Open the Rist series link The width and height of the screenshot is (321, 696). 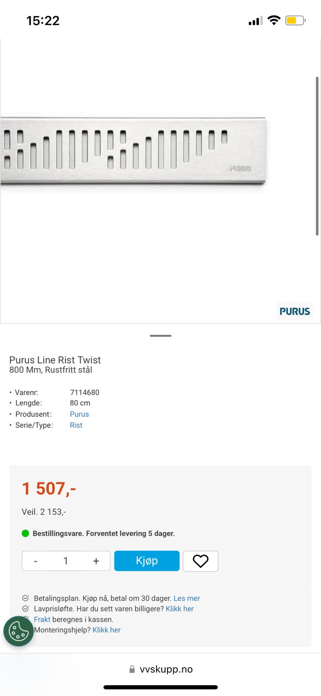tap(76, 425)
